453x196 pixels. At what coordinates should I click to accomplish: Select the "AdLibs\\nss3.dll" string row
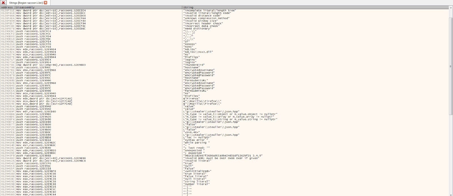198,52
